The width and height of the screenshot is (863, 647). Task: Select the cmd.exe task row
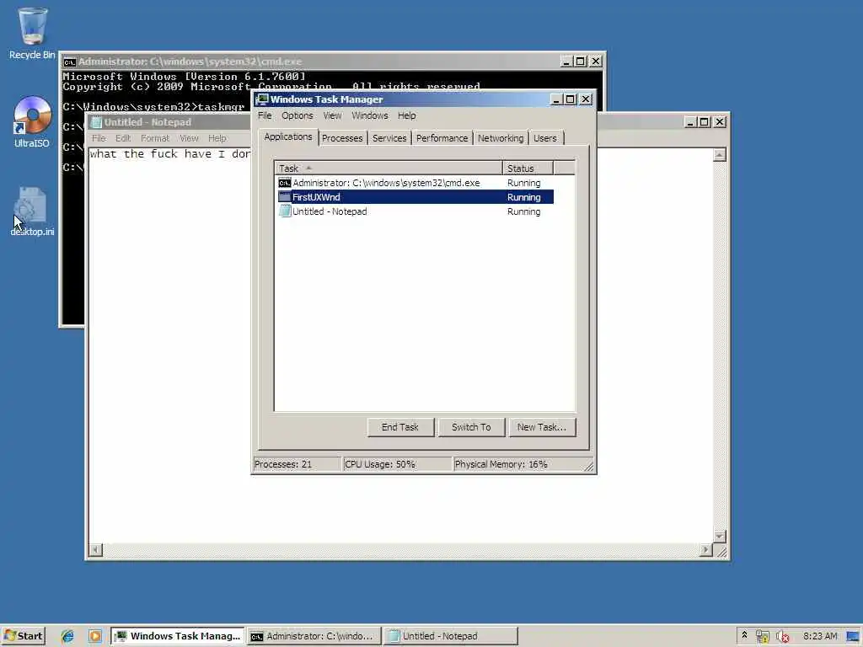[415, 183]
